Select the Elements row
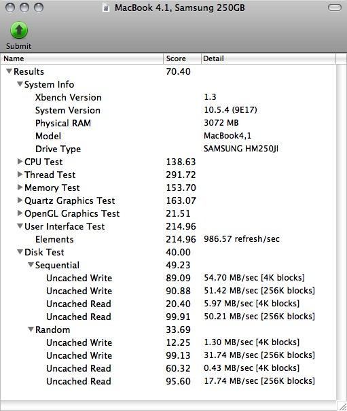The width and height of the screenshot is (347, 411). 168,239
